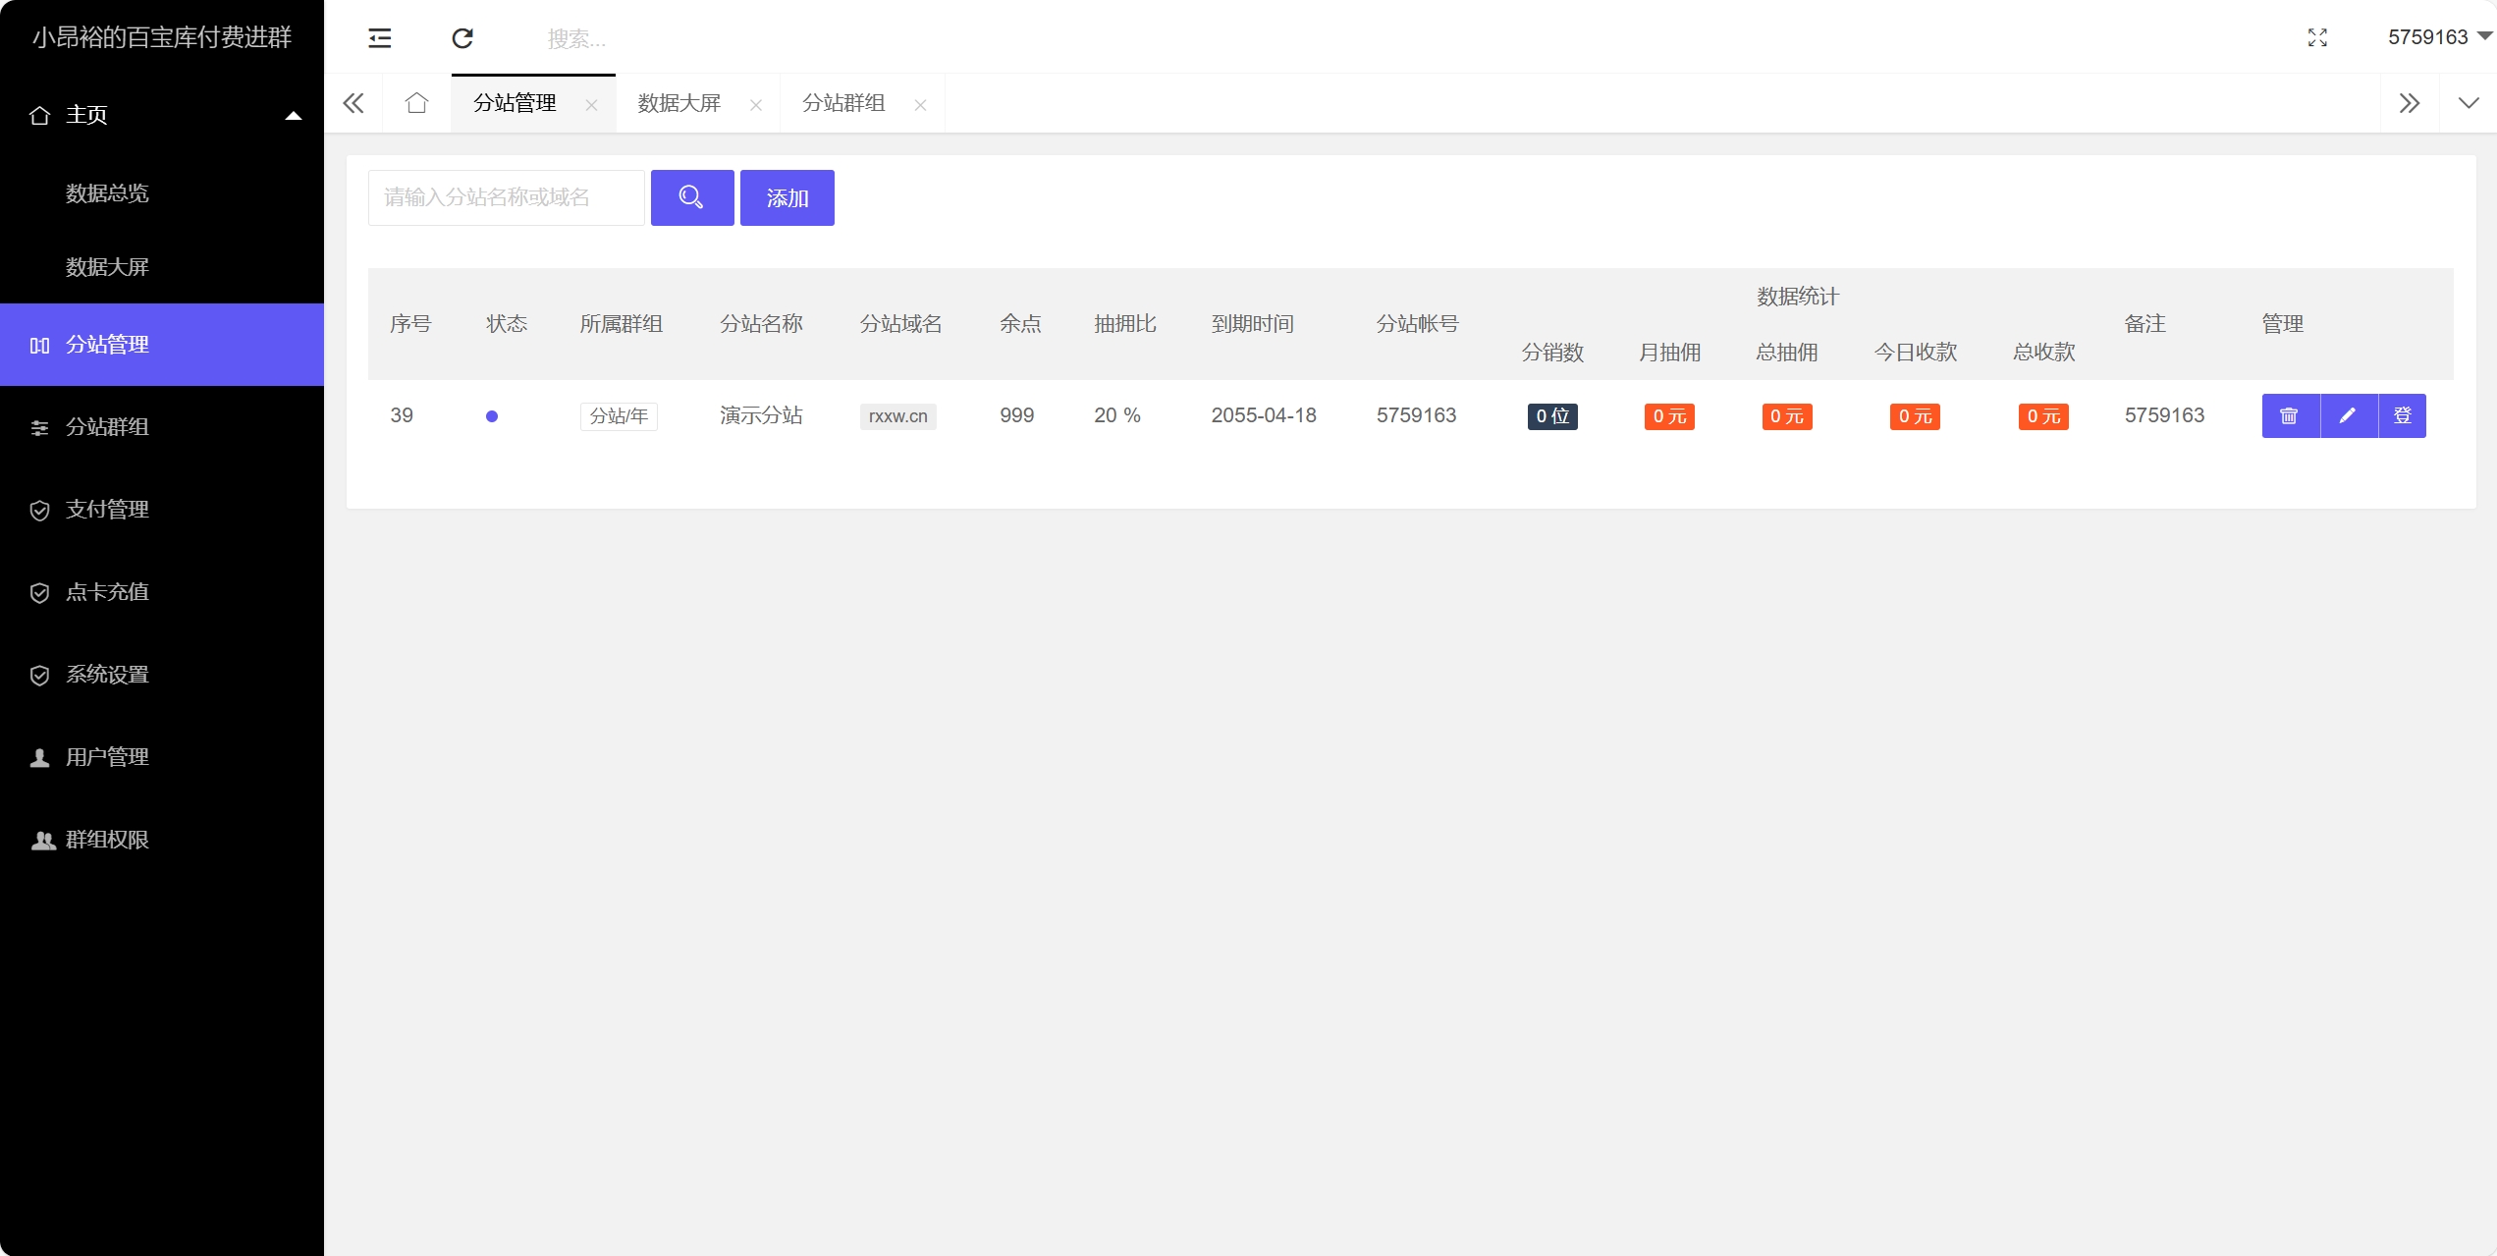The image size is (2497, 1256).
Task: Click refresh icon in toolbar
Action: click(464, 37)
